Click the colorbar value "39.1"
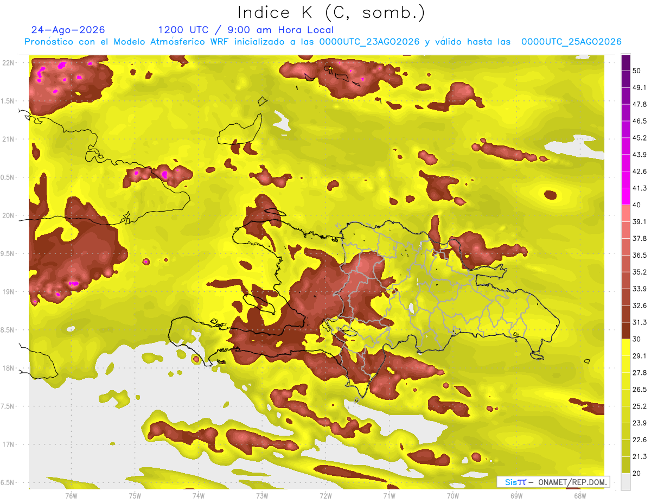The height and width of the screenshot is (503, 651). pos(639,222)
